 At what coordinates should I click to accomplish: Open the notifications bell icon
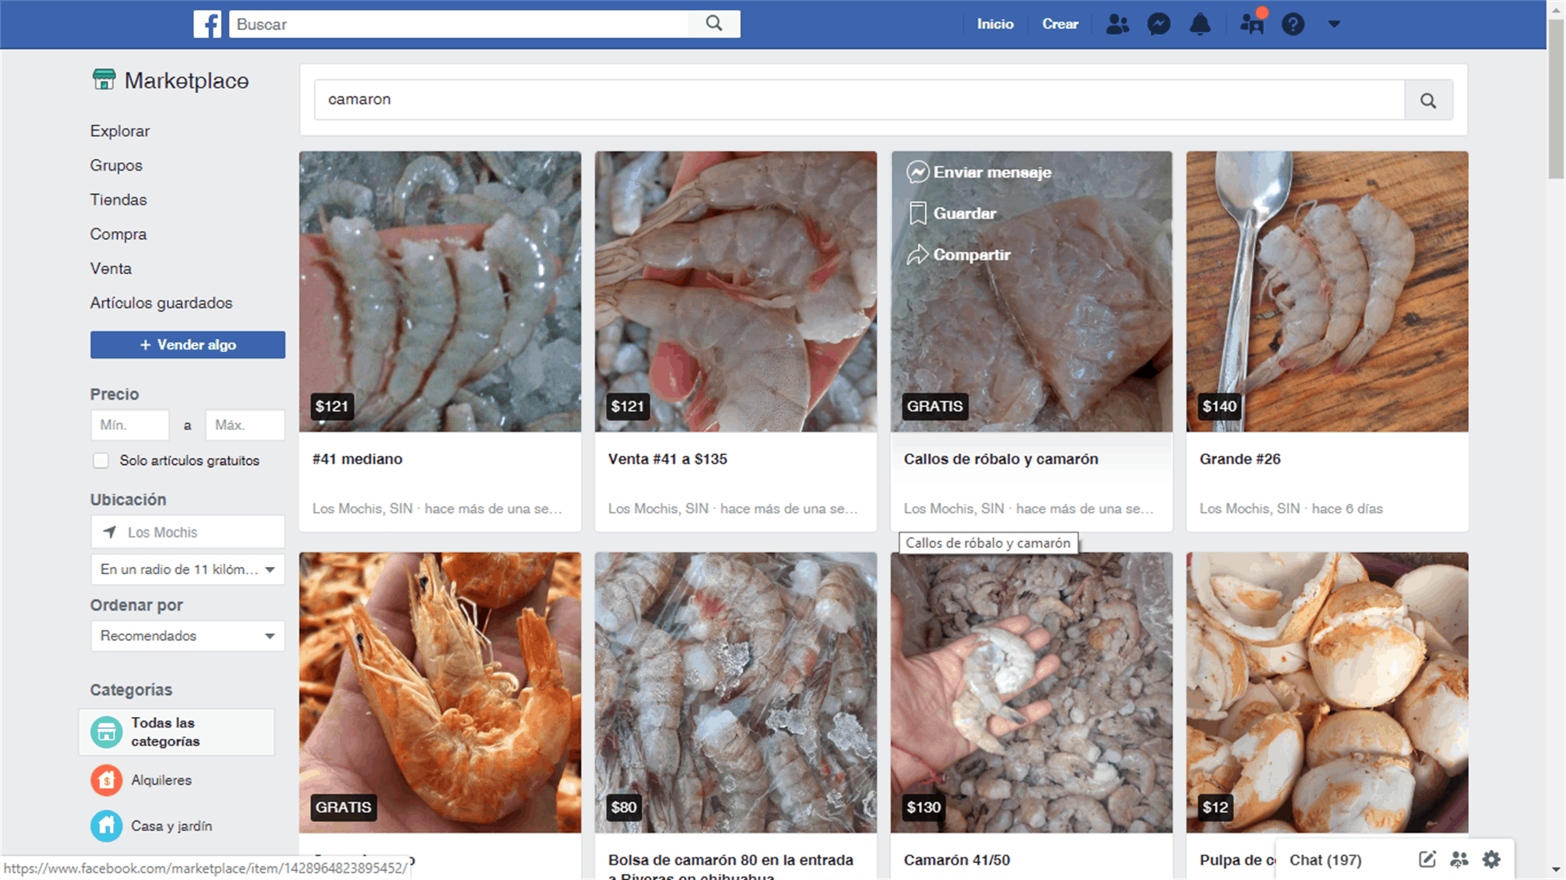(x=1200, y=24)
